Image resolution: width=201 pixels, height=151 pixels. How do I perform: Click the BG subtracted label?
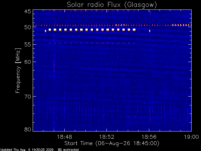point(68,150)
